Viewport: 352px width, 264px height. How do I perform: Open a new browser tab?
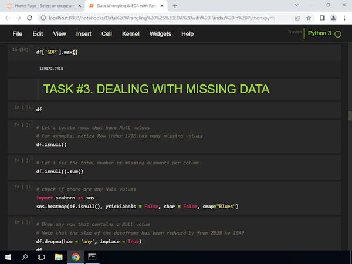click(175, 6)
